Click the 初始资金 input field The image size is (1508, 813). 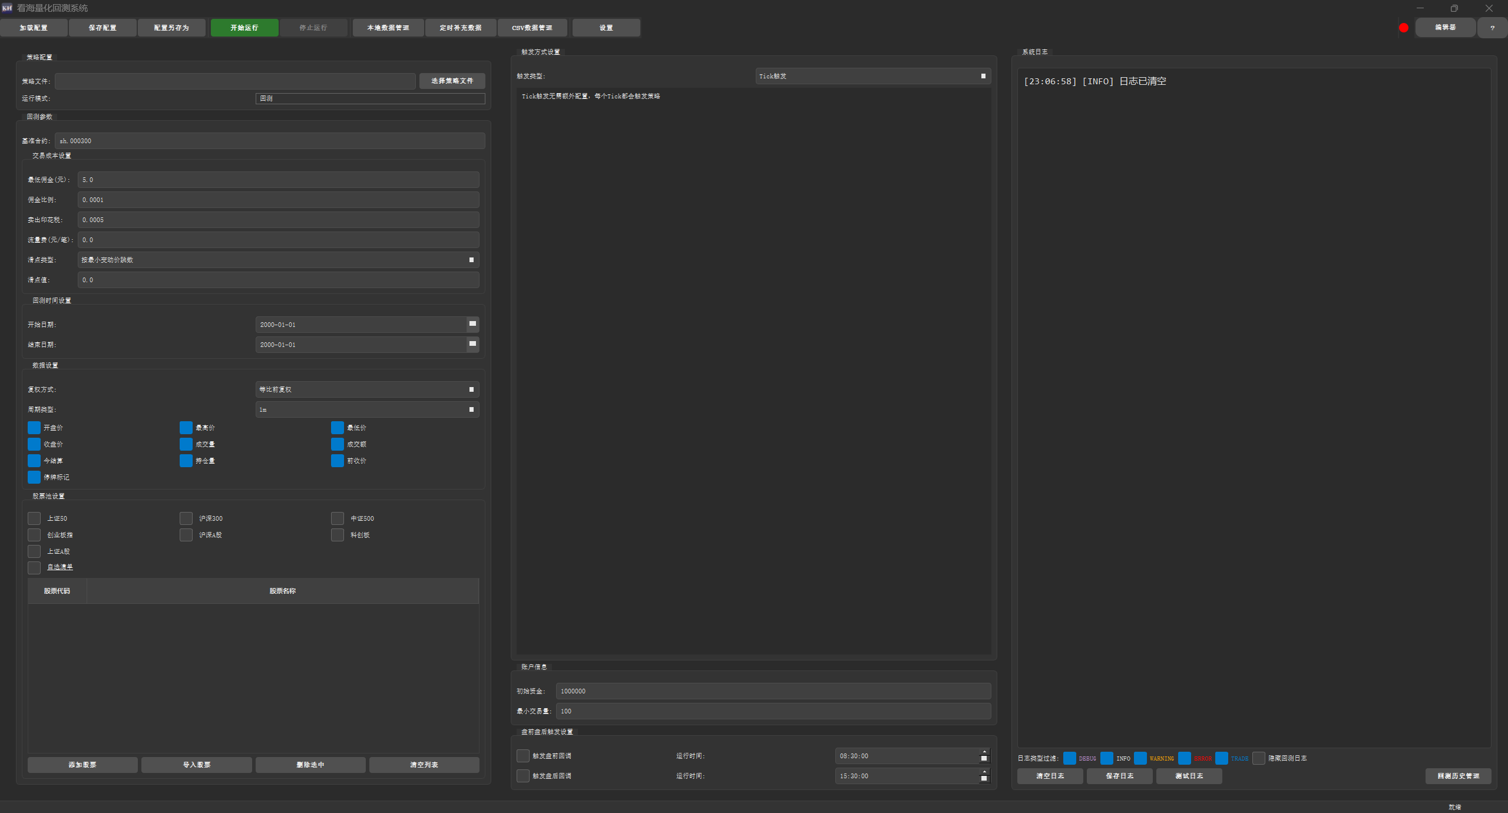tap(773, 691)
